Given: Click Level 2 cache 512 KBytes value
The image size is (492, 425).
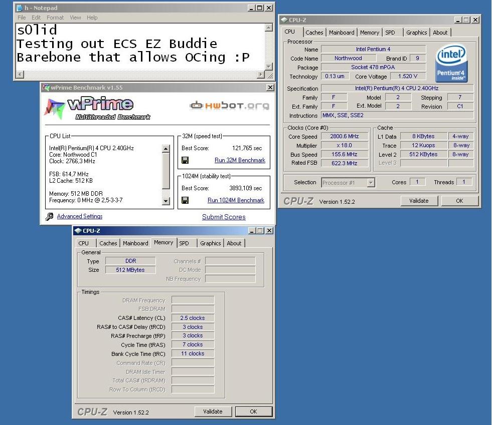Looking at the screenshot, I should coord(424,154).
